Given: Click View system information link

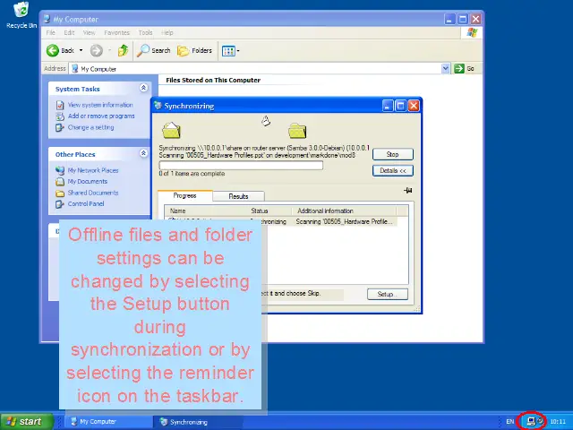Looking at the screenshot, I should click(x=100, y=105).
